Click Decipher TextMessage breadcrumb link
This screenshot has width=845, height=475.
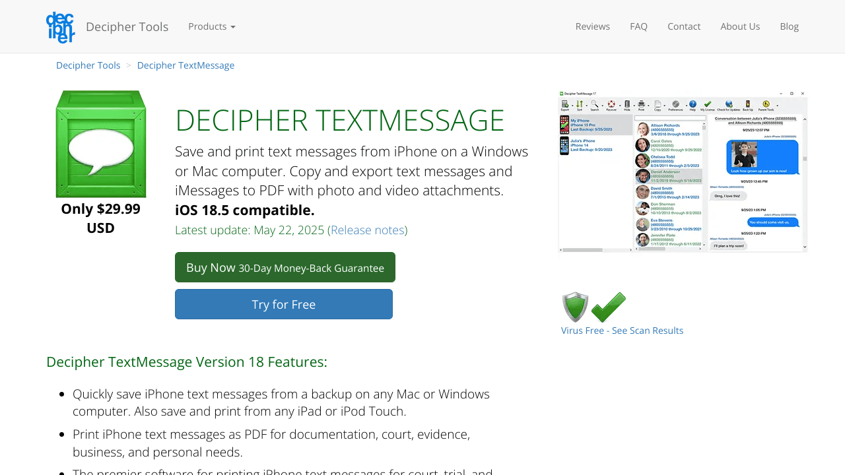(186, 65)
